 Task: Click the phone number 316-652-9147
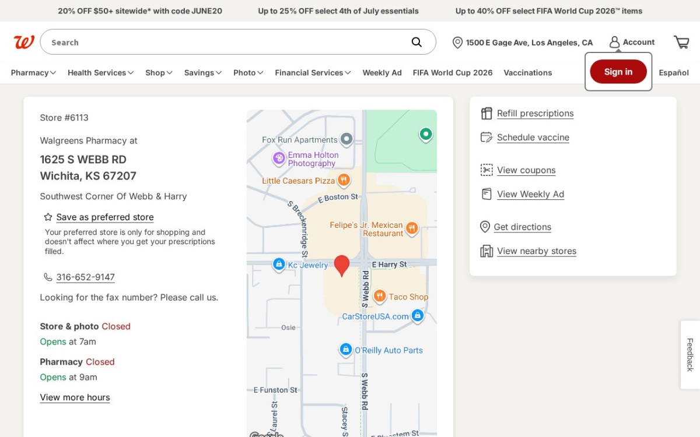click(85, 277)
